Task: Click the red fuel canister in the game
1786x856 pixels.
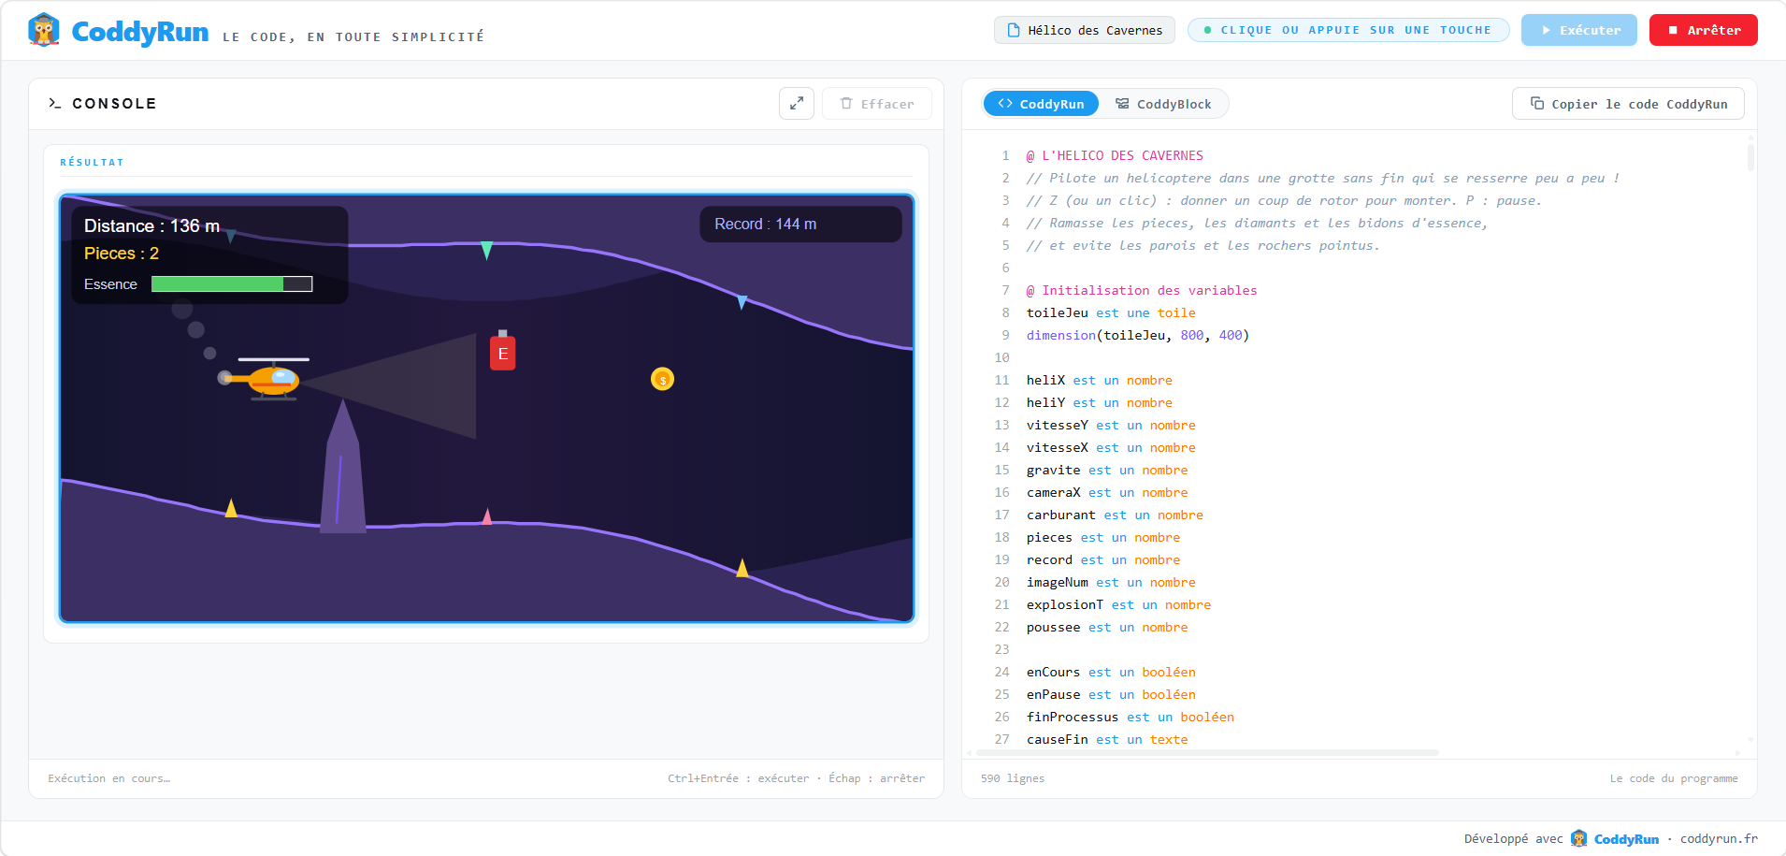Action: pyautogui.click(x=503, y=351)
